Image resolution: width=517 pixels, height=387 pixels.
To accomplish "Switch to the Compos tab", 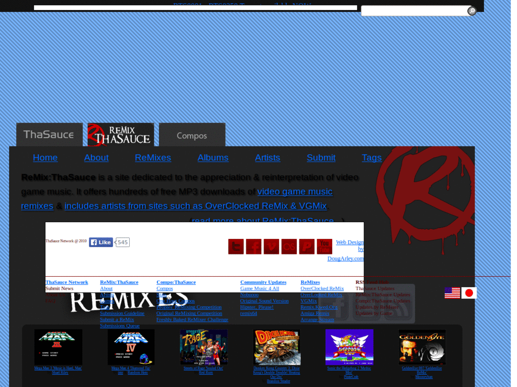I will tap(192, 135).
